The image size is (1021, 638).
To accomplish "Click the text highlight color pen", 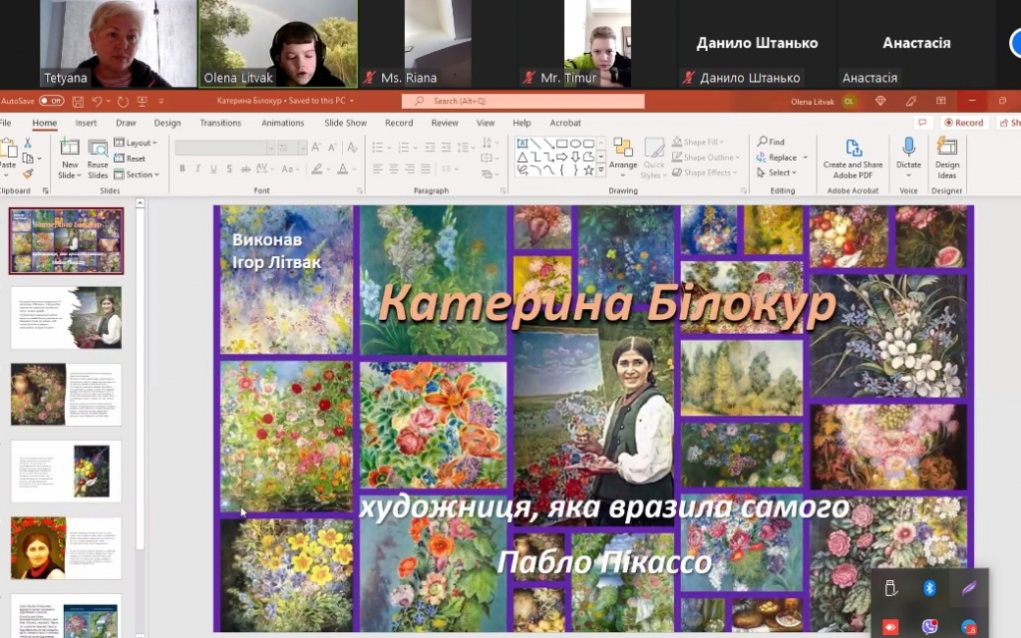I will click(317, 168).
